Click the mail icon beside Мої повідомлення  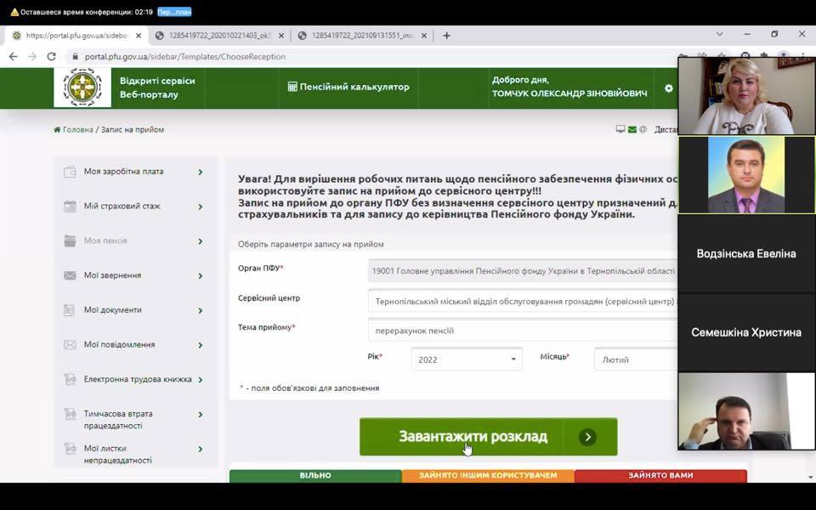[x=70, y=345]
